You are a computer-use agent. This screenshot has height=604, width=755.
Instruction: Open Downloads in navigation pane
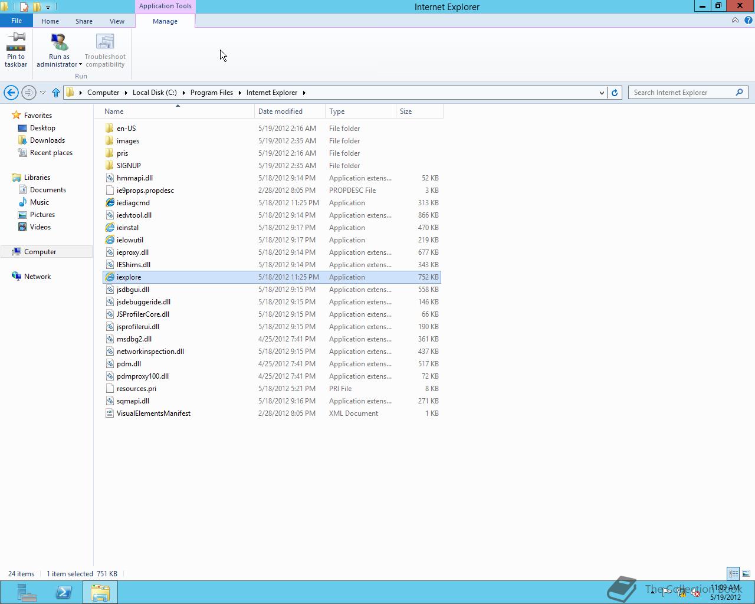point(47,140)
